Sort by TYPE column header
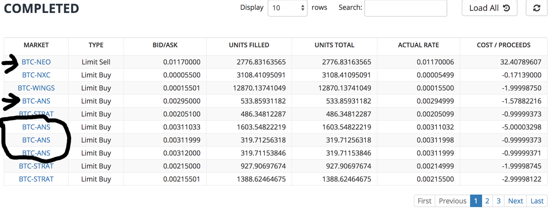This screenshot has width=556, height=208. click(96, 45)
